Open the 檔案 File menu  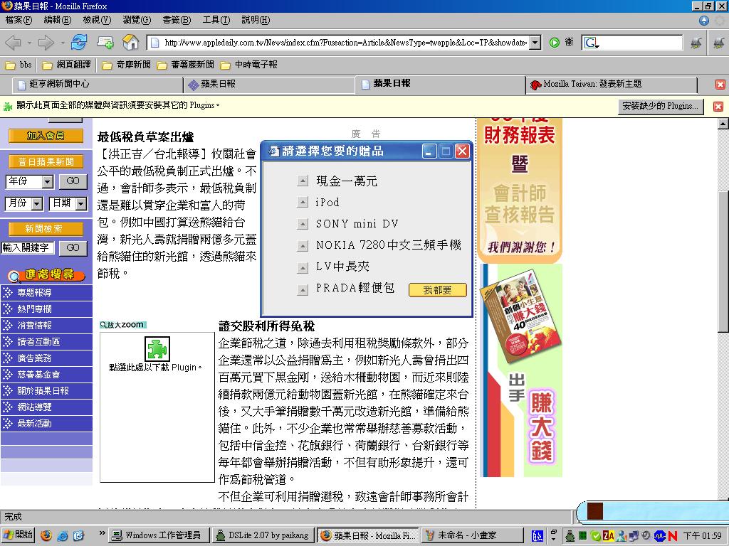pos(19,21)
